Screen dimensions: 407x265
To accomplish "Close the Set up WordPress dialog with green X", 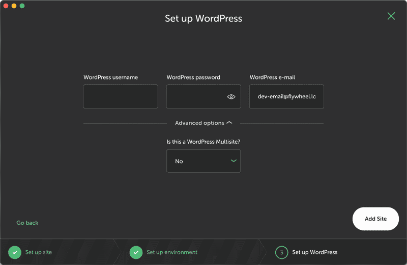I will coord(391,16).
